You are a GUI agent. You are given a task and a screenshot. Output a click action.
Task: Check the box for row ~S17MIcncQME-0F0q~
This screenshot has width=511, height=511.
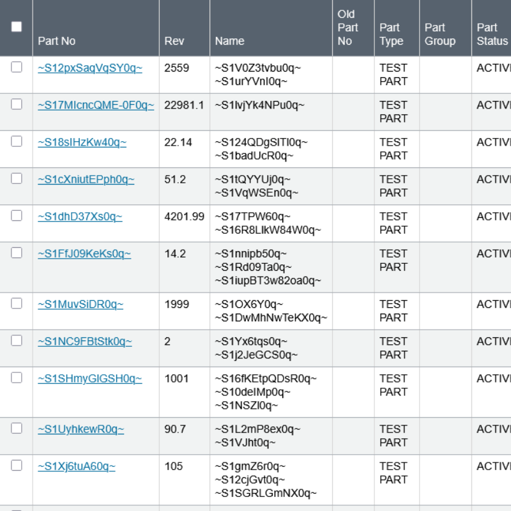[17, 104]
